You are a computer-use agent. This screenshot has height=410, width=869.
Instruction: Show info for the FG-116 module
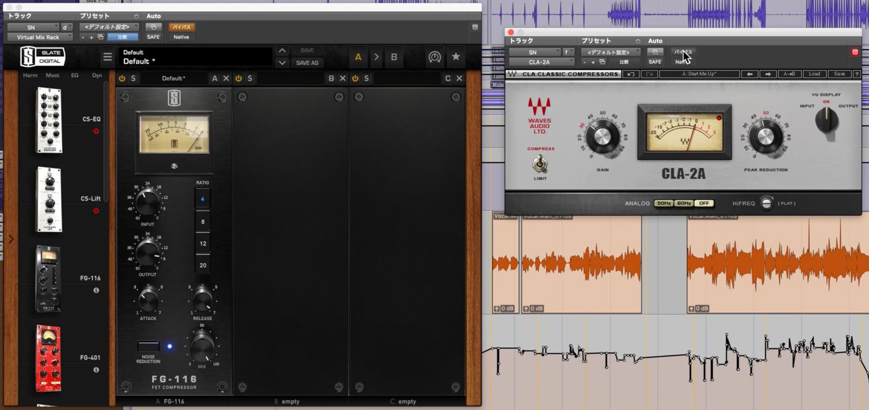click(x=96, y=290)
